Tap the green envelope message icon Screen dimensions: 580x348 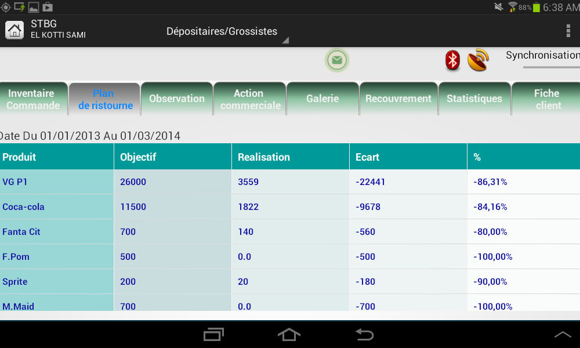337,60
